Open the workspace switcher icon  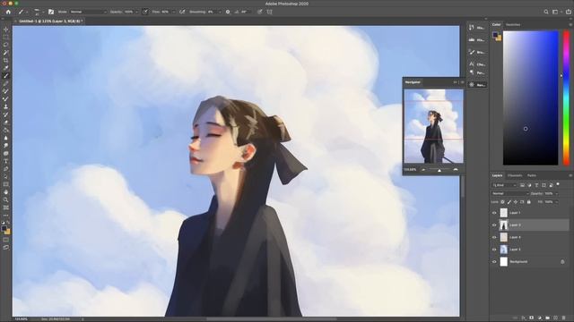point(556,12)
